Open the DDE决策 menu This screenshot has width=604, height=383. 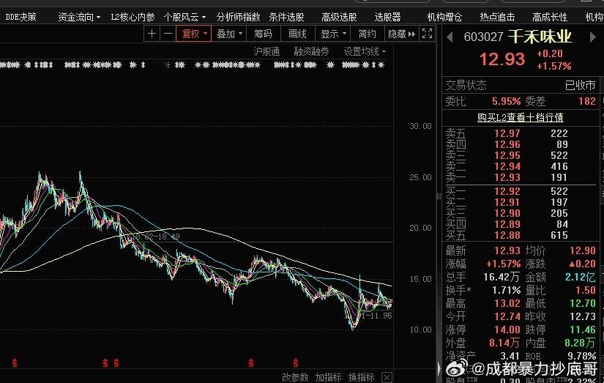point(20,17)
